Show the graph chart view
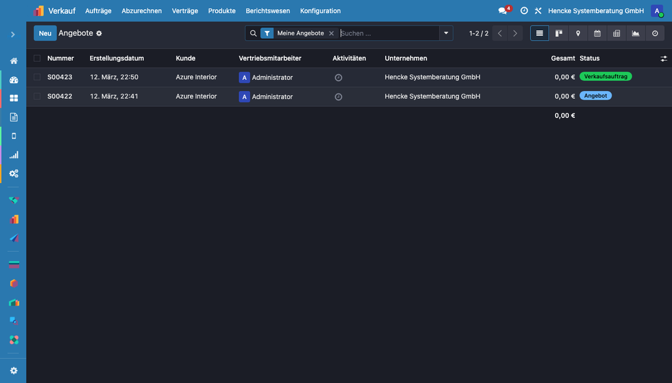Image resolution: width=672 pixels, height=383 pixels. (635, 33)
